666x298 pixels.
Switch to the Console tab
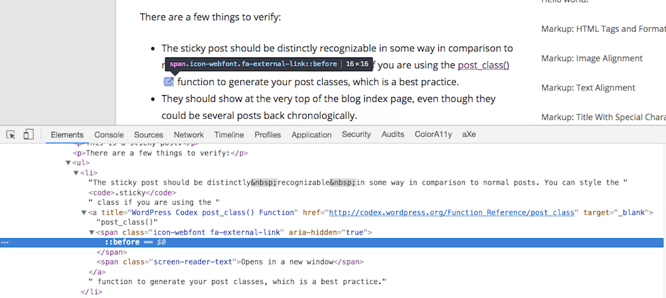[109, 134]
